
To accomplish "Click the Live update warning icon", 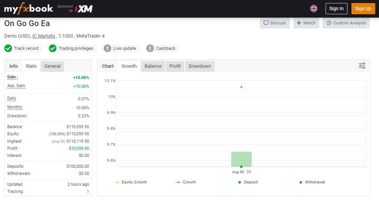I will click(x=107, y=48).
